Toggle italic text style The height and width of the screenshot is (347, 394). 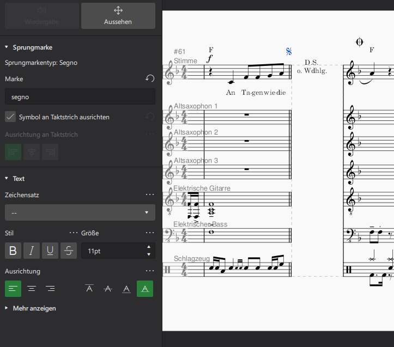(x=32, y=251)
